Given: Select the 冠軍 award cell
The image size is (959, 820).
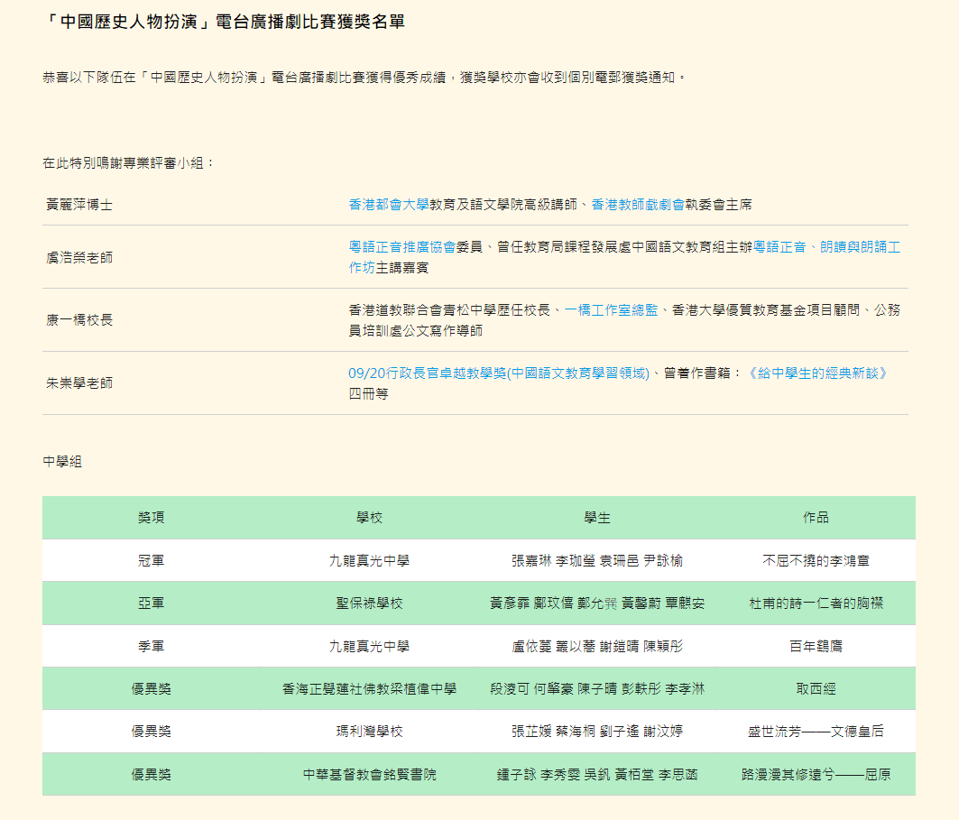Looking at the screenshot, I should (x=152, y=561).
